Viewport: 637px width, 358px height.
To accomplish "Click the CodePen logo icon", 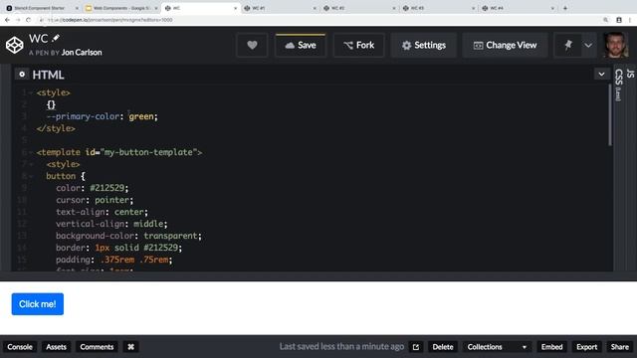I will coord(15,45).
